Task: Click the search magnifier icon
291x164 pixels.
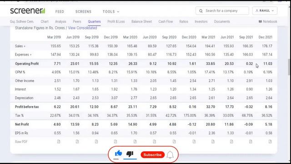Action: tap(201, 11)
